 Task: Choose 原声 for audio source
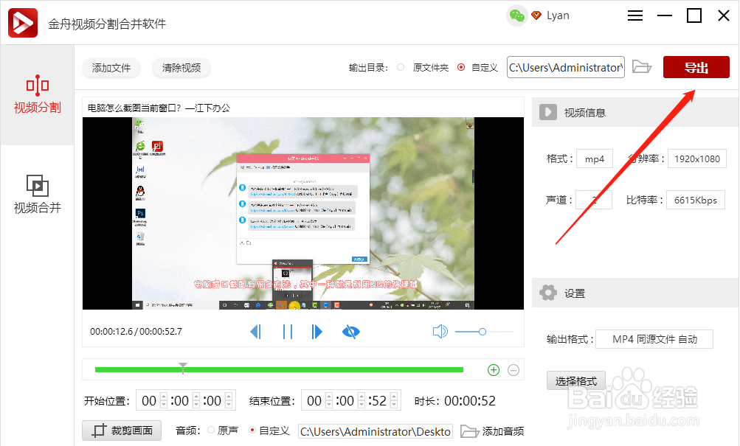pyautogui.click(x=211, y=431)
